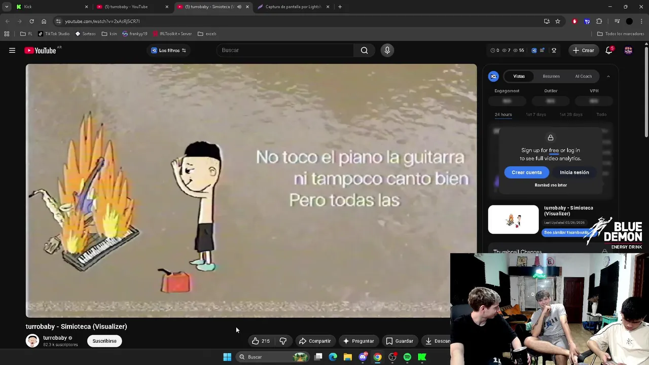
Task: Open the FL bookmarks folder
Action: click(26, 33)
